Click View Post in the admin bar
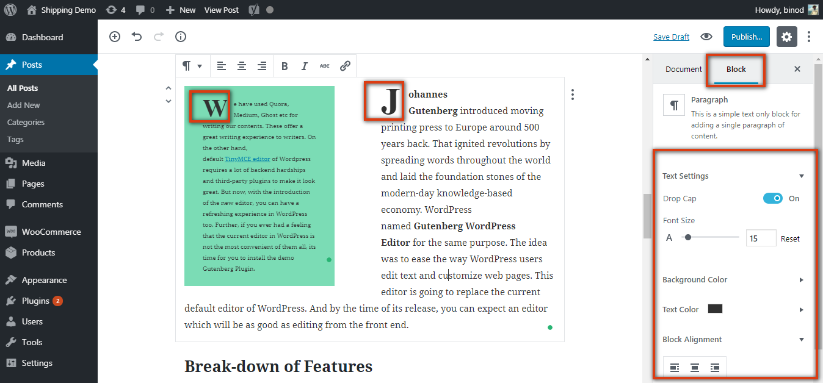Image resolution: width=823 pixels, height=383 pixels. coord(222,10)
